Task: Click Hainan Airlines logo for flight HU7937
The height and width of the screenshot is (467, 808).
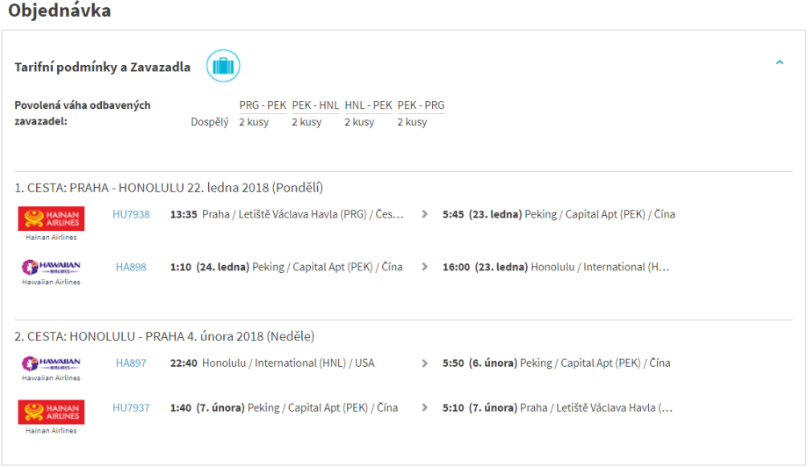Action: (51, 412)
